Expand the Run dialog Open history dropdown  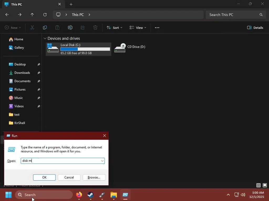coord(102,161)
